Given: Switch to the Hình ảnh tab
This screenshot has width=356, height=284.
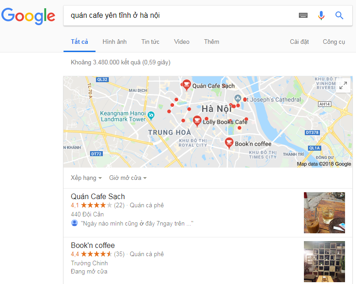Looking at the screenshot, I should (114, 42).
